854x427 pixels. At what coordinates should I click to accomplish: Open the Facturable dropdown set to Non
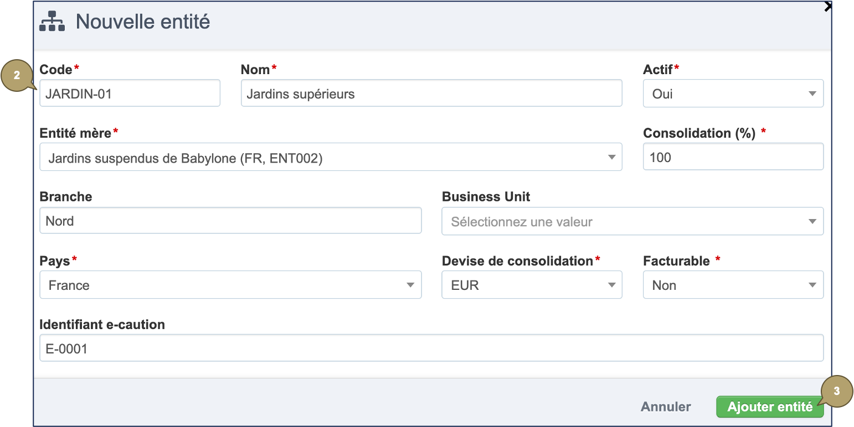pyautogui.click(x=733, y=285)
